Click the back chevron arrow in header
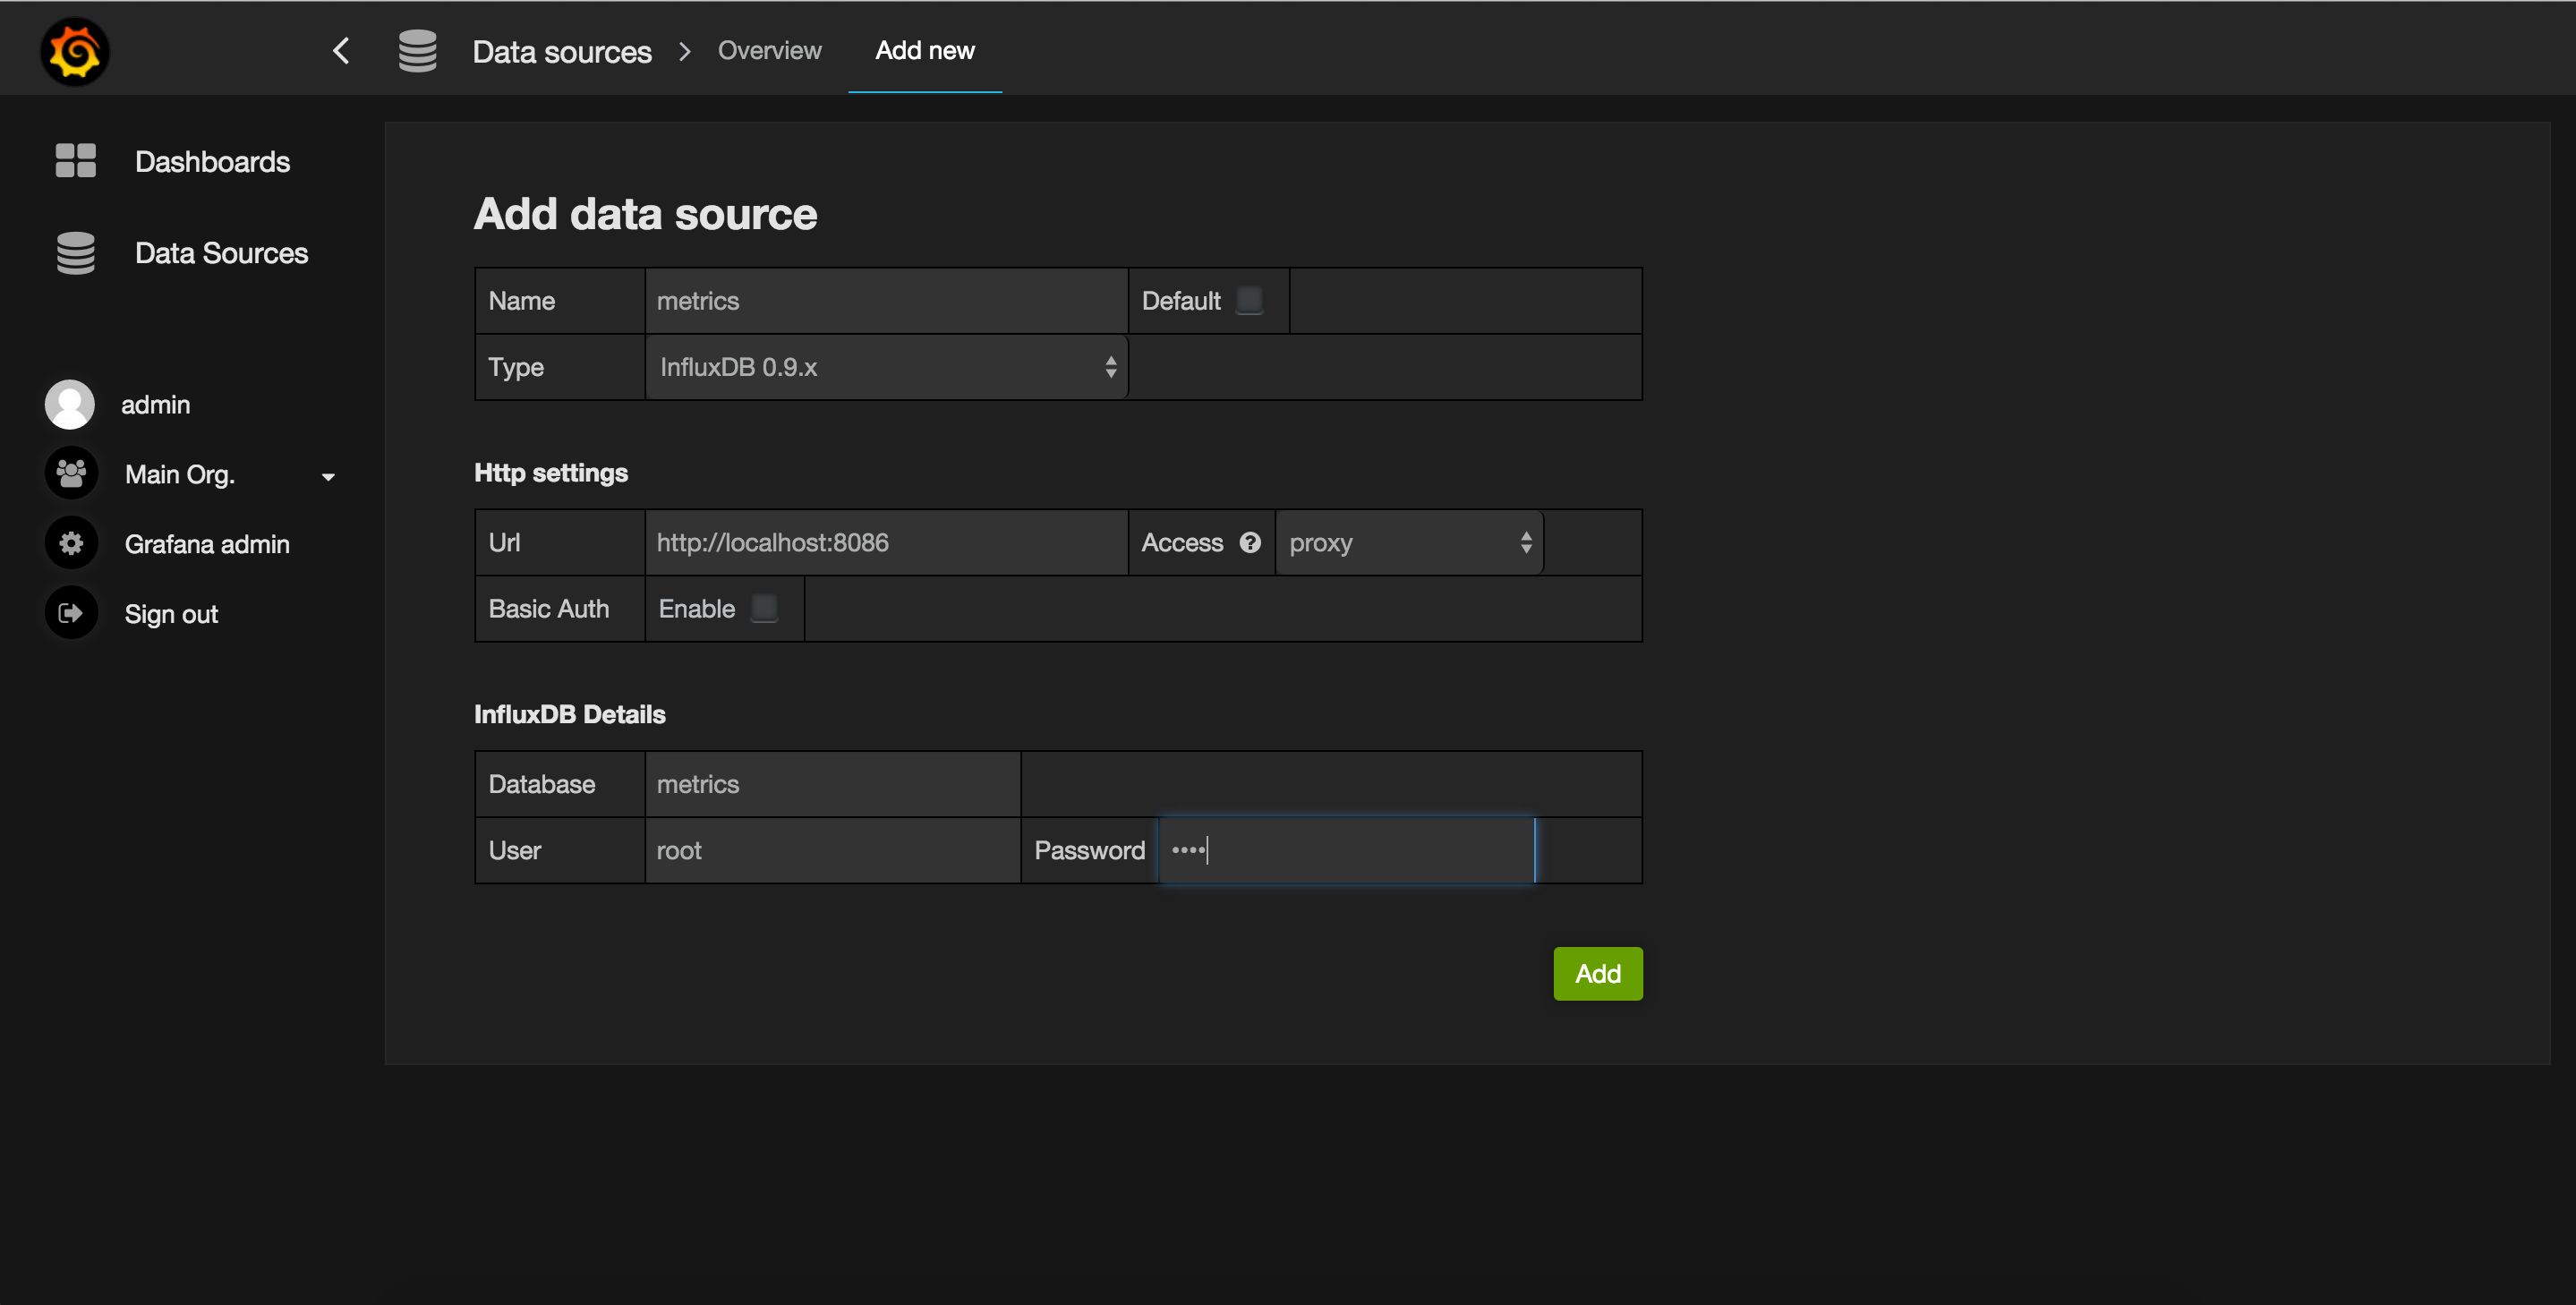Image resolution: width=2576 pixels, height=1305 pixels. coord(341,51)
